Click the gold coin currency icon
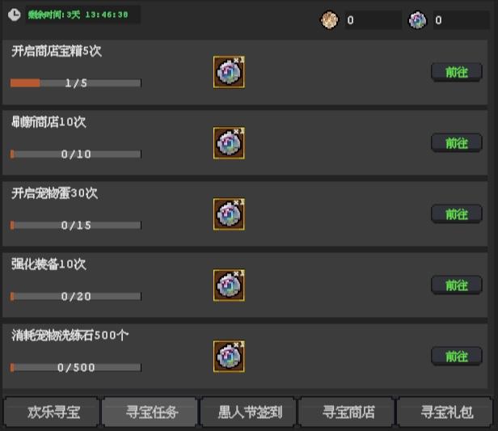 point(329,20)
